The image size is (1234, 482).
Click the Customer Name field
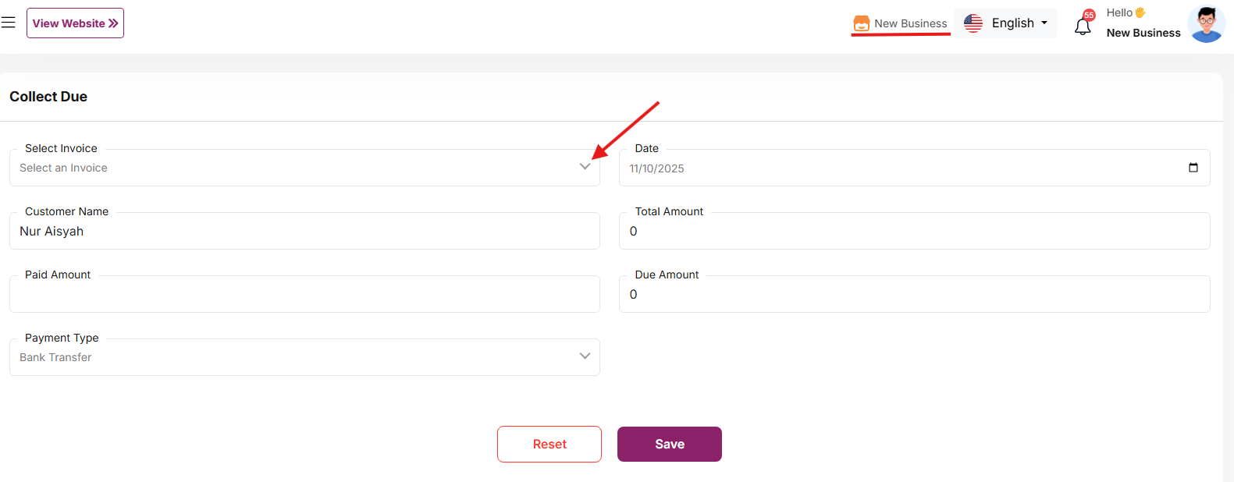coord(304,231)
